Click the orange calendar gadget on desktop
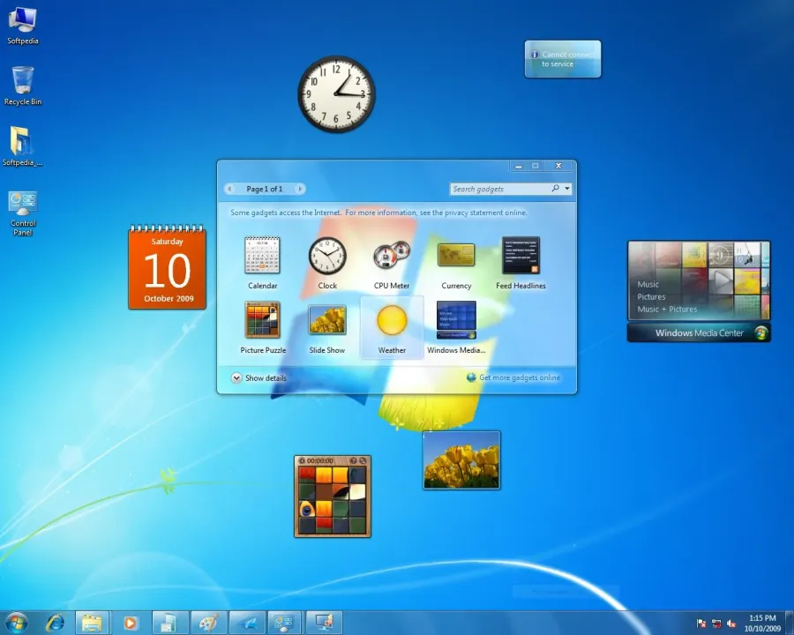This screenshot has width=794, height=635. click(x=167, y=267)
